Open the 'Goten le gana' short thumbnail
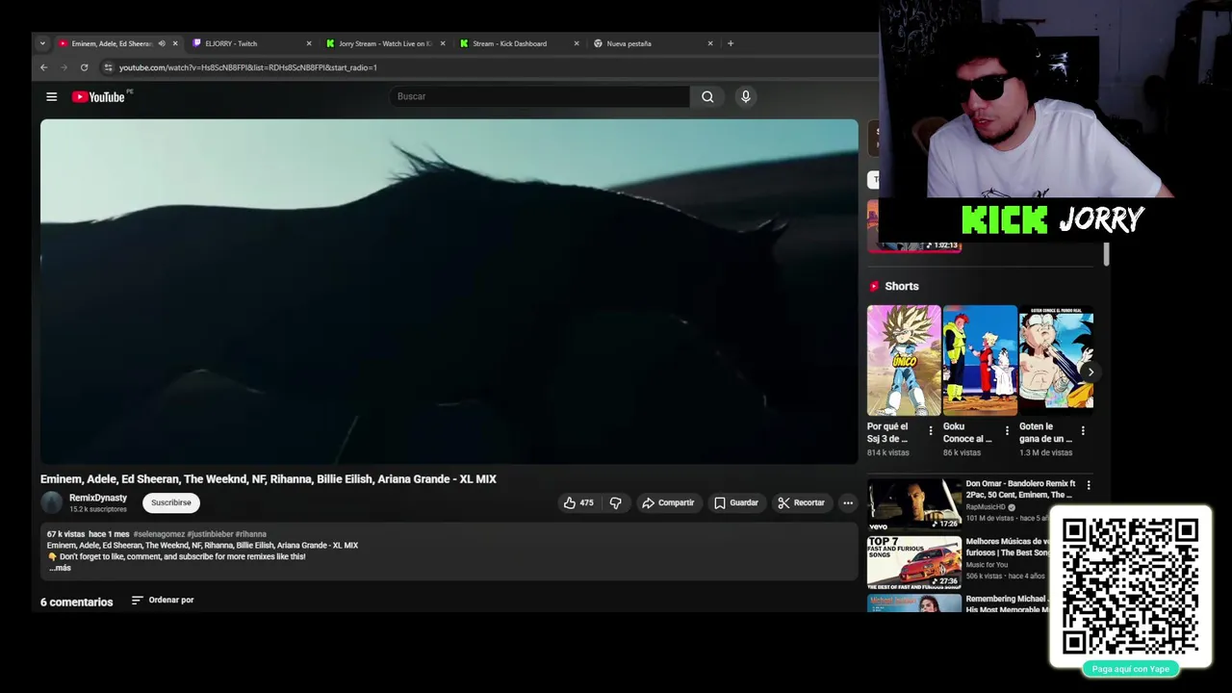Image resolution: width=1232 pixels, height=693 pixels. [1056, 360]
